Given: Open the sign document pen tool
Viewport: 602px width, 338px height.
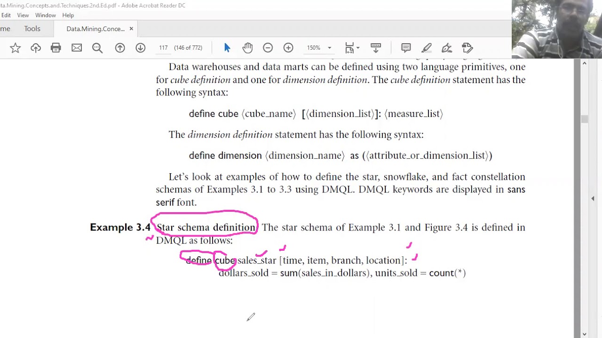Looking at the screenshot, I should pyautogui.click(x=447, y=48).
